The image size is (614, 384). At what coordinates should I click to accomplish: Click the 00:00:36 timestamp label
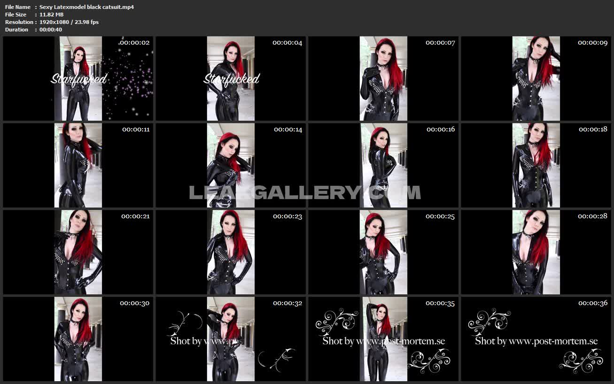592,303
